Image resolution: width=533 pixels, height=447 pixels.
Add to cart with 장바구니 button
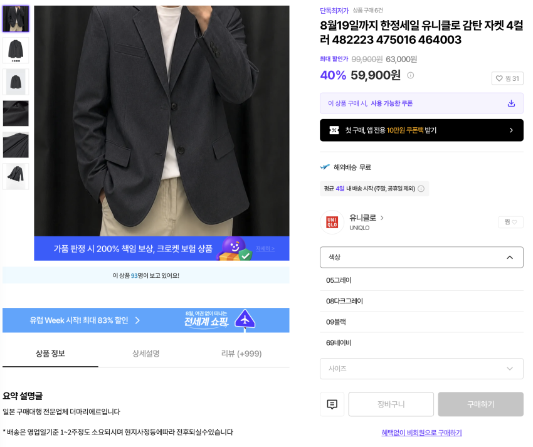point(391,404)
